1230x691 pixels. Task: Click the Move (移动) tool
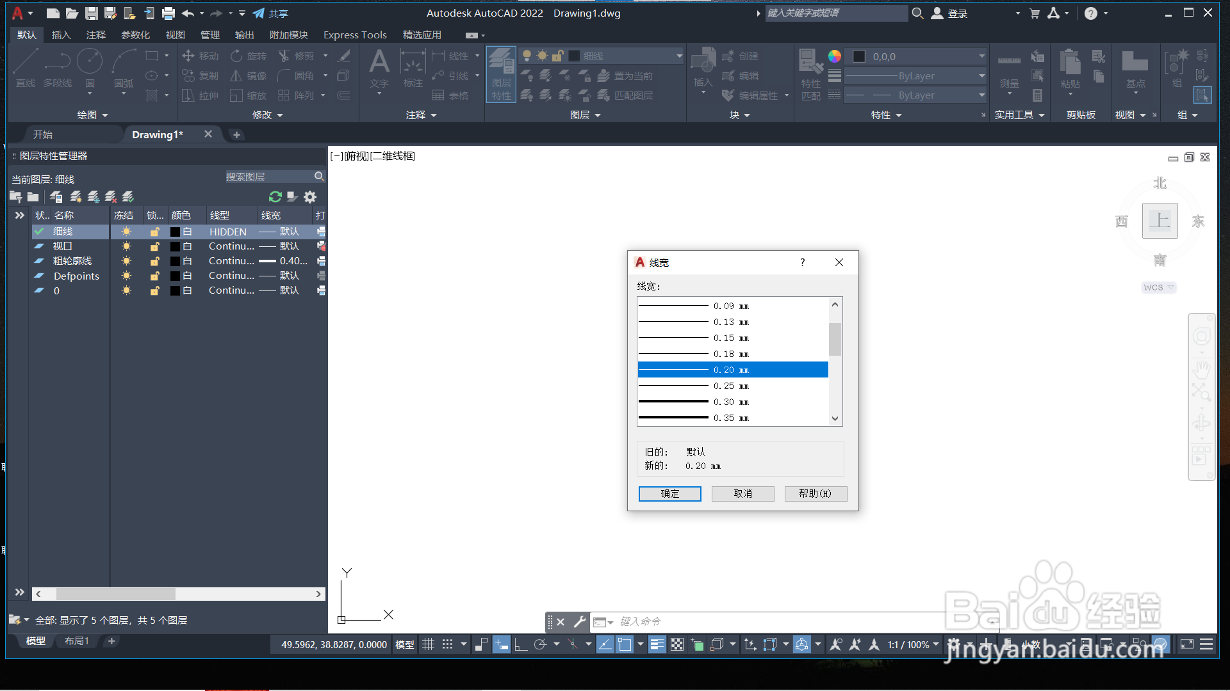[x=201, y=56]
